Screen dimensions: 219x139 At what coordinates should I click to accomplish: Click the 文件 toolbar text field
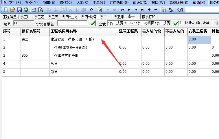click(202, 10)
